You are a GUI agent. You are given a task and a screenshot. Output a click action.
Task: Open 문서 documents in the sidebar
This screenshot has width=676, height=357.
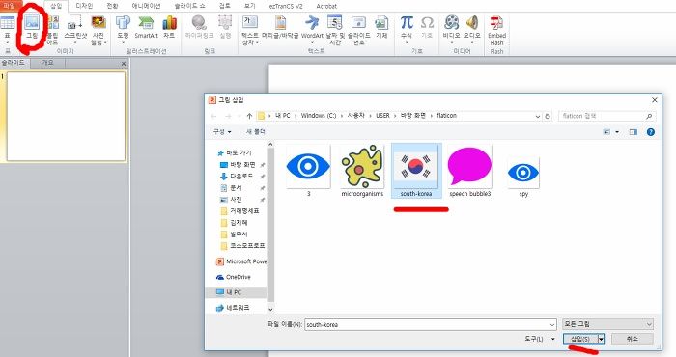click(231, 188)
